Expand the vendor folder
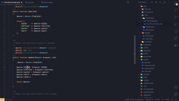Image resolution: width=179 pixels, height=101 pixels. [x=146, y=80]
